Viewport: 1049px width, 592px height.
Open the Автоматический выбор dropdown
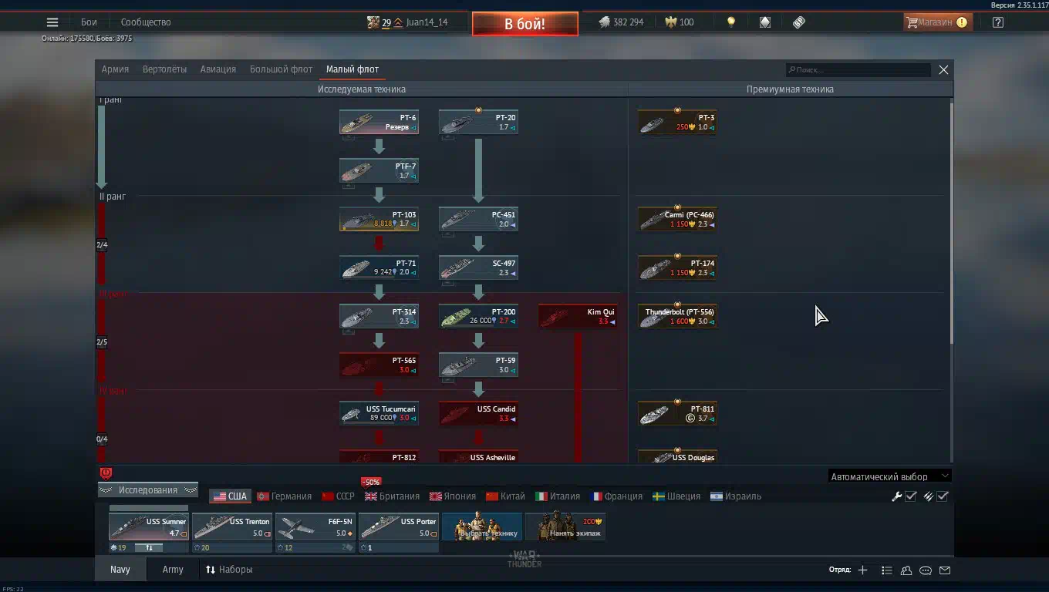(x=890, y=476)
